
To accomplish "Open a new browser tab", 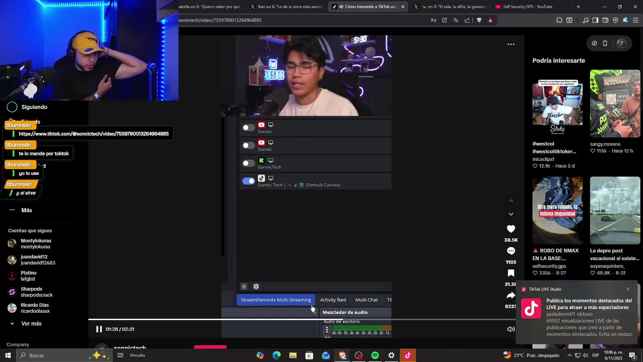I will 578,7.
